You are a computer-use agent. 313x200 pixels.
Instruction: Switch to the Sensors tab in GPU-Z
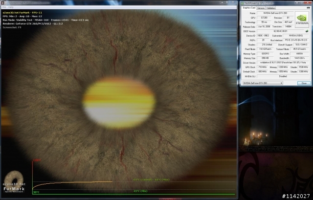tap(261, 8)
